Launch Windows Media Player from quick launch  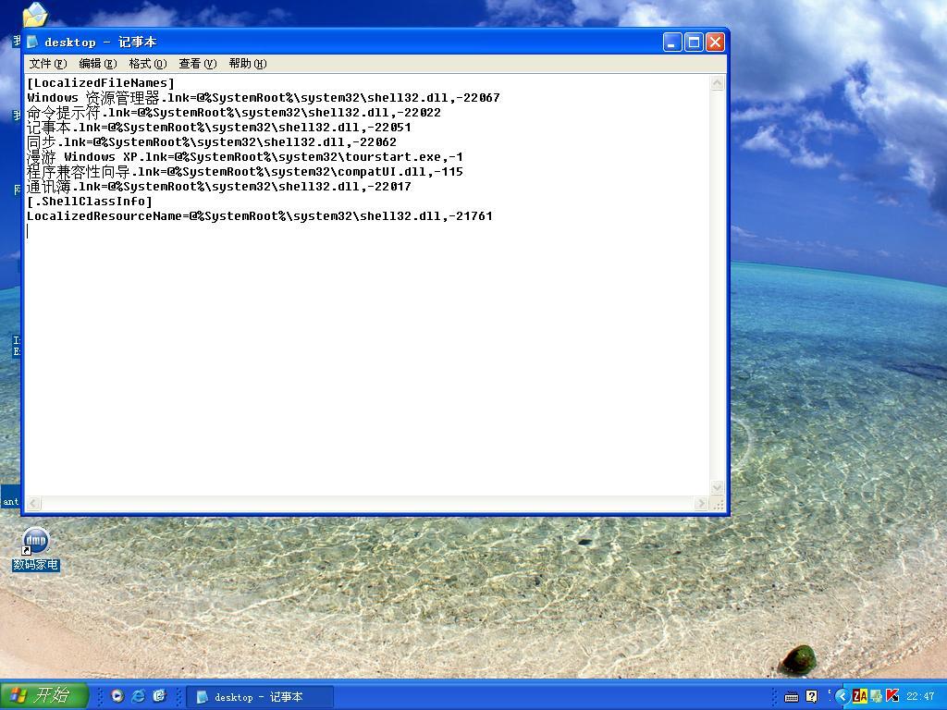tap(117, 696)
